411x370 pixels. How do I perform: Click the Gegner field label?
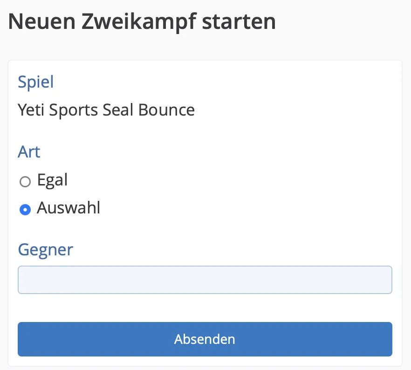click(46, 250)
